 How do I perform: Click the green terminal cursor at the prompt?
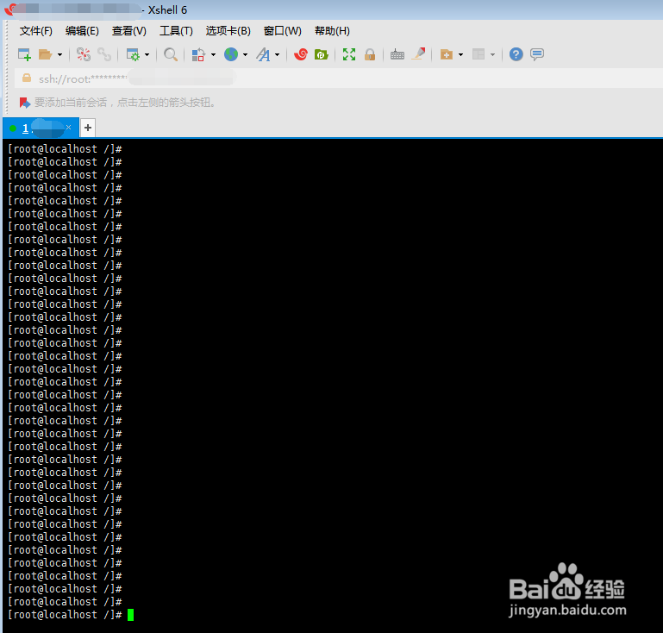(x=131, y=615)
